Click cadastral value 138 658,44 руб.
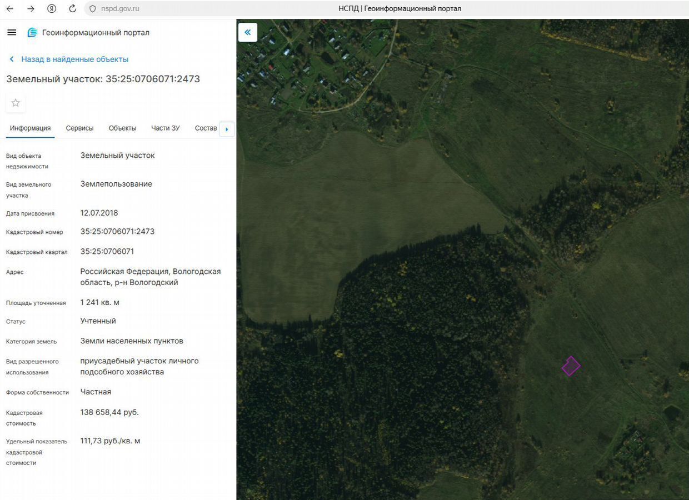This screenshot has height=500, width=689. click(x=109, y=412)
